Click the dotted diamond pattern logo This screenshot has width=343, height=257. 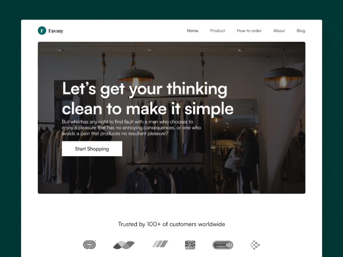coord(255,245)
